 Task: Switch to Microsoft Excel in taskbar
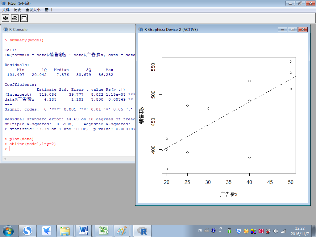coord(104,231)
